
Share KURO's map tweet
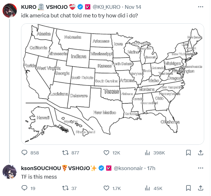tap(200, 153)
